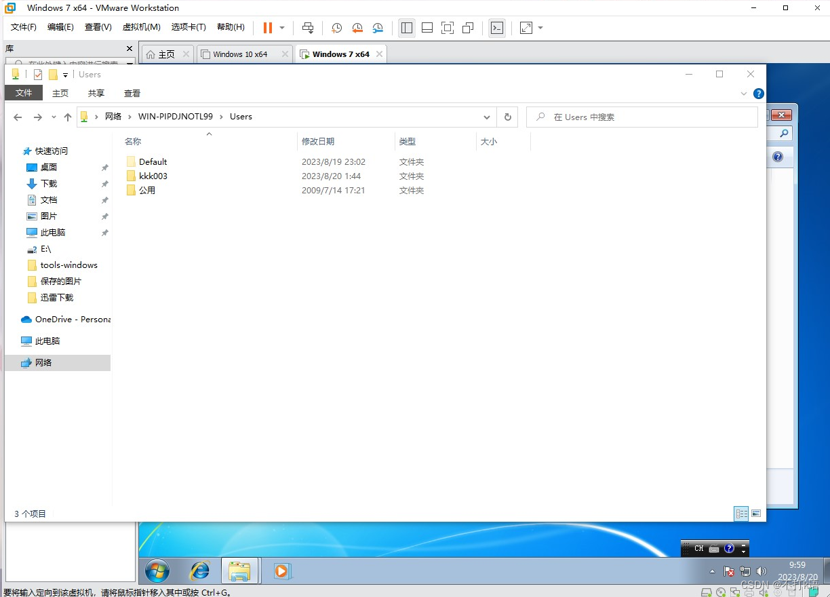Open the 虚拟机(M) menu in VMware
830x597 pixels.
[141, 27]
